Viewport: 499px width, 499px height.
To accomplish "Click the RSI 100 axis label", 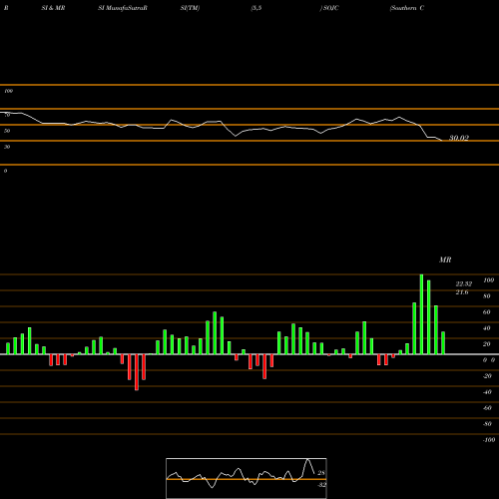I will pyautogui.click(x=8, y=91).
